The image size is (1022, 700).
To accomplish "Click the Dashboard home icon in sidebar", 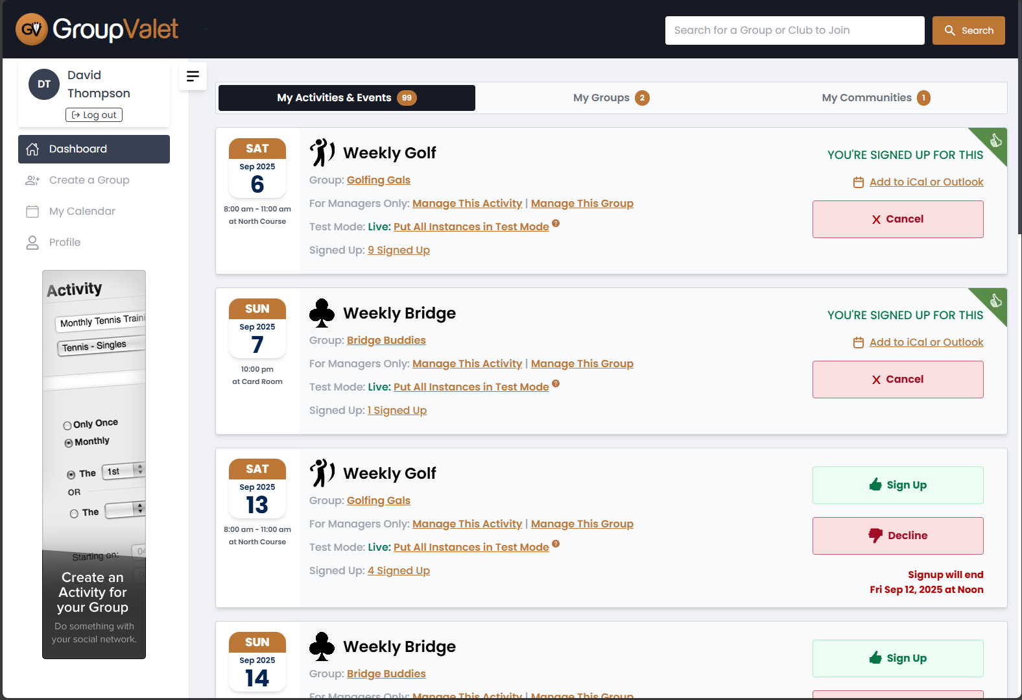I will click(x=32, y=149).
